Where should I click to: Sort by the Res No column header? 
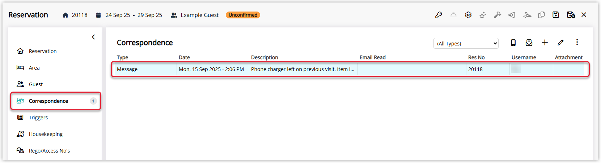[476, 57]
